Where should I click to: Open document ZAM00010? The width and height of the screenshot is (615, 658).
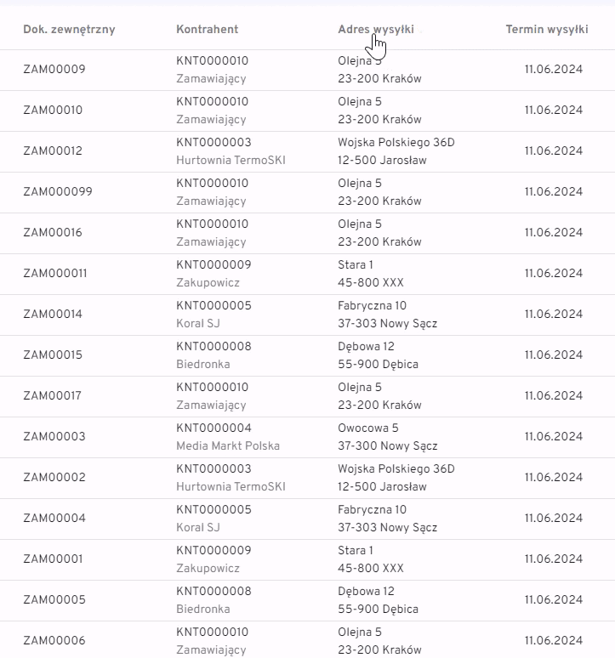53,111
